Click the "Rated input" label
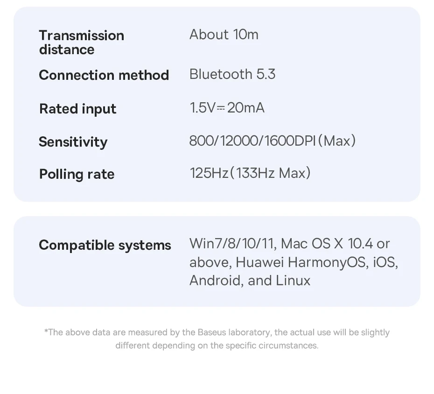 pyautogui.click(x=77, y=109)
